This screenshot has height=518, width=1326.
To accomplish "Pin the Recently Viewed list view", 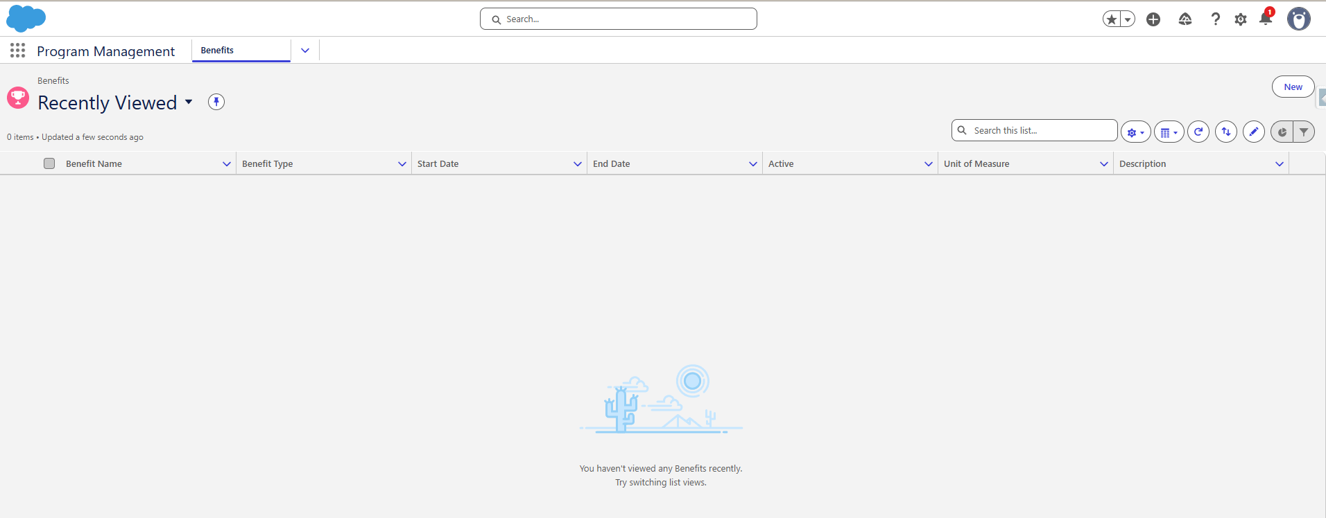I will coord(216,102).
